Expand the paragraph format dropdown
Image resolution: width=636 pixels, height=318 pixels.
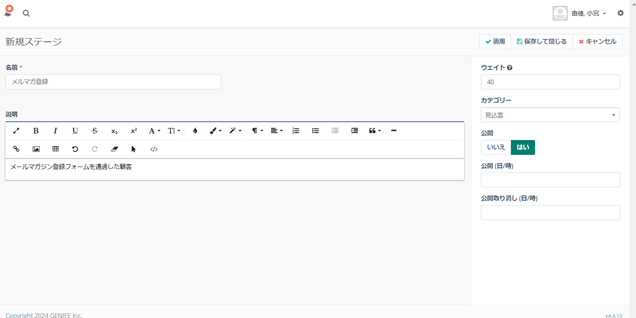pos(257,131)
